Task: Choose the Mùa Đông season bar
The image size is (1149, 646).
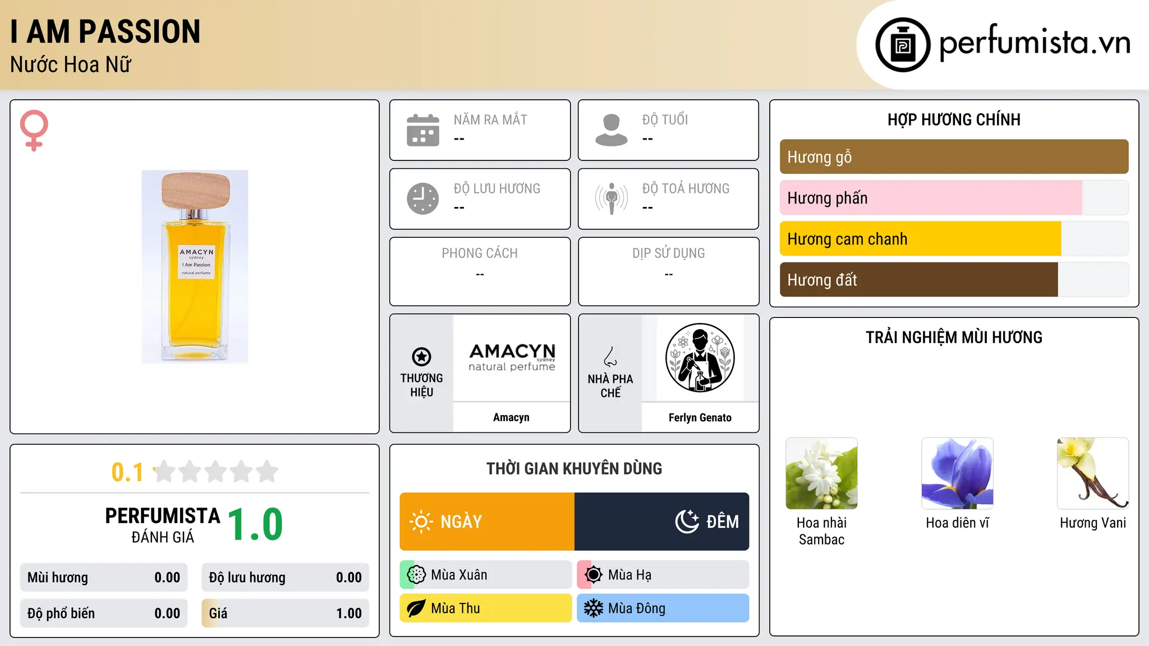Action: tap(663, 608)
